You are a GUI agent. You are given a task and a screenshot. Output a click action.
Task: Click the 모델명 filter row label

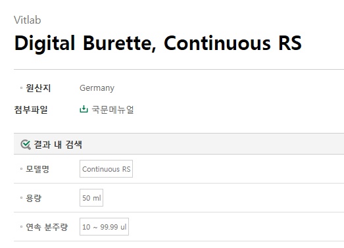click(x=37, y=169)
